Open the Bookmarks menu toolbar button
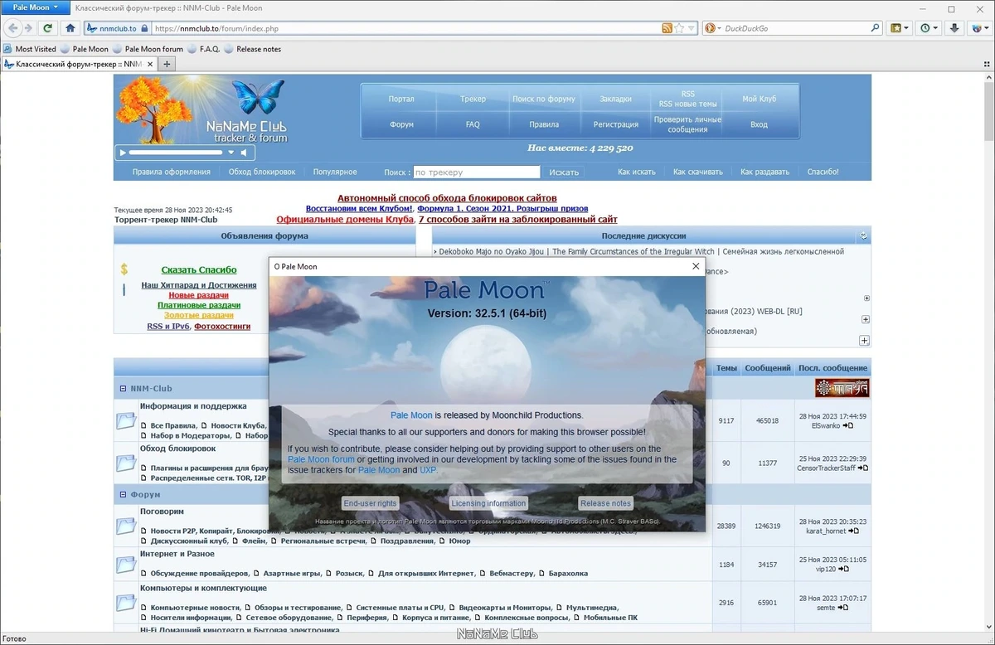This screenshot has width=995, height=645. point(900,28)
